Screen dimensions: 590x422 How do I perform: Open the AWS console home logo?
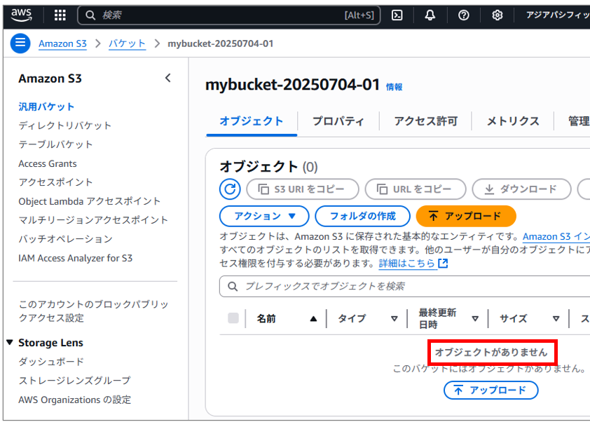click(x=22, y=15)
